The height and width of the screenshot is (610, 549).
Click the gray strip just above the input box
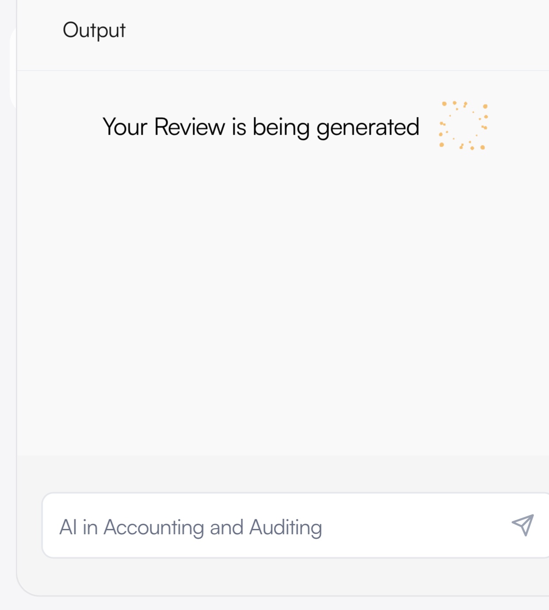(x=283, y=474)
